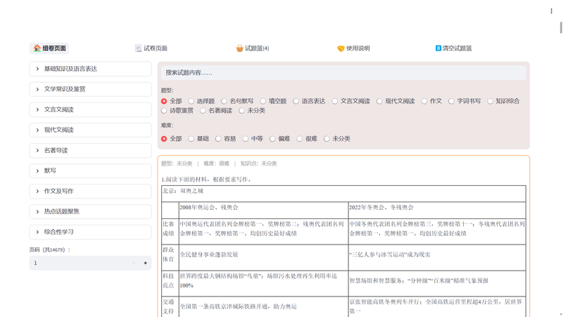Select the 选择题 question type radio

tap(191, 101)
